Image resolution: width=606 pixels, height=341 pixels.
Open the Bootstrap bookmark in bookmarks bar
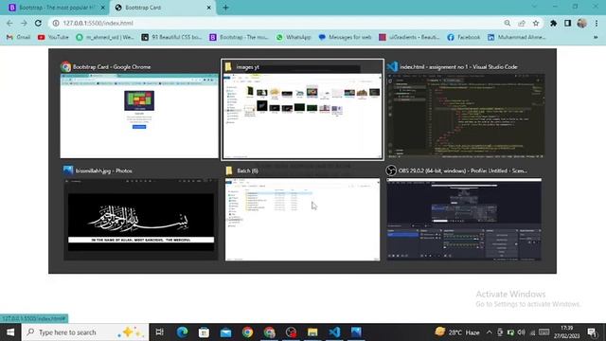pos(239,37)
